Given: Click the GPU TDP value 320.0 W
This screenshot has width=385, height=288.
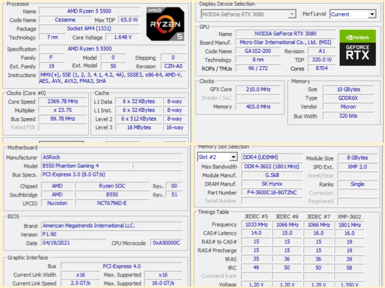Looking at the screenshot, I should [x=322, y=60].
